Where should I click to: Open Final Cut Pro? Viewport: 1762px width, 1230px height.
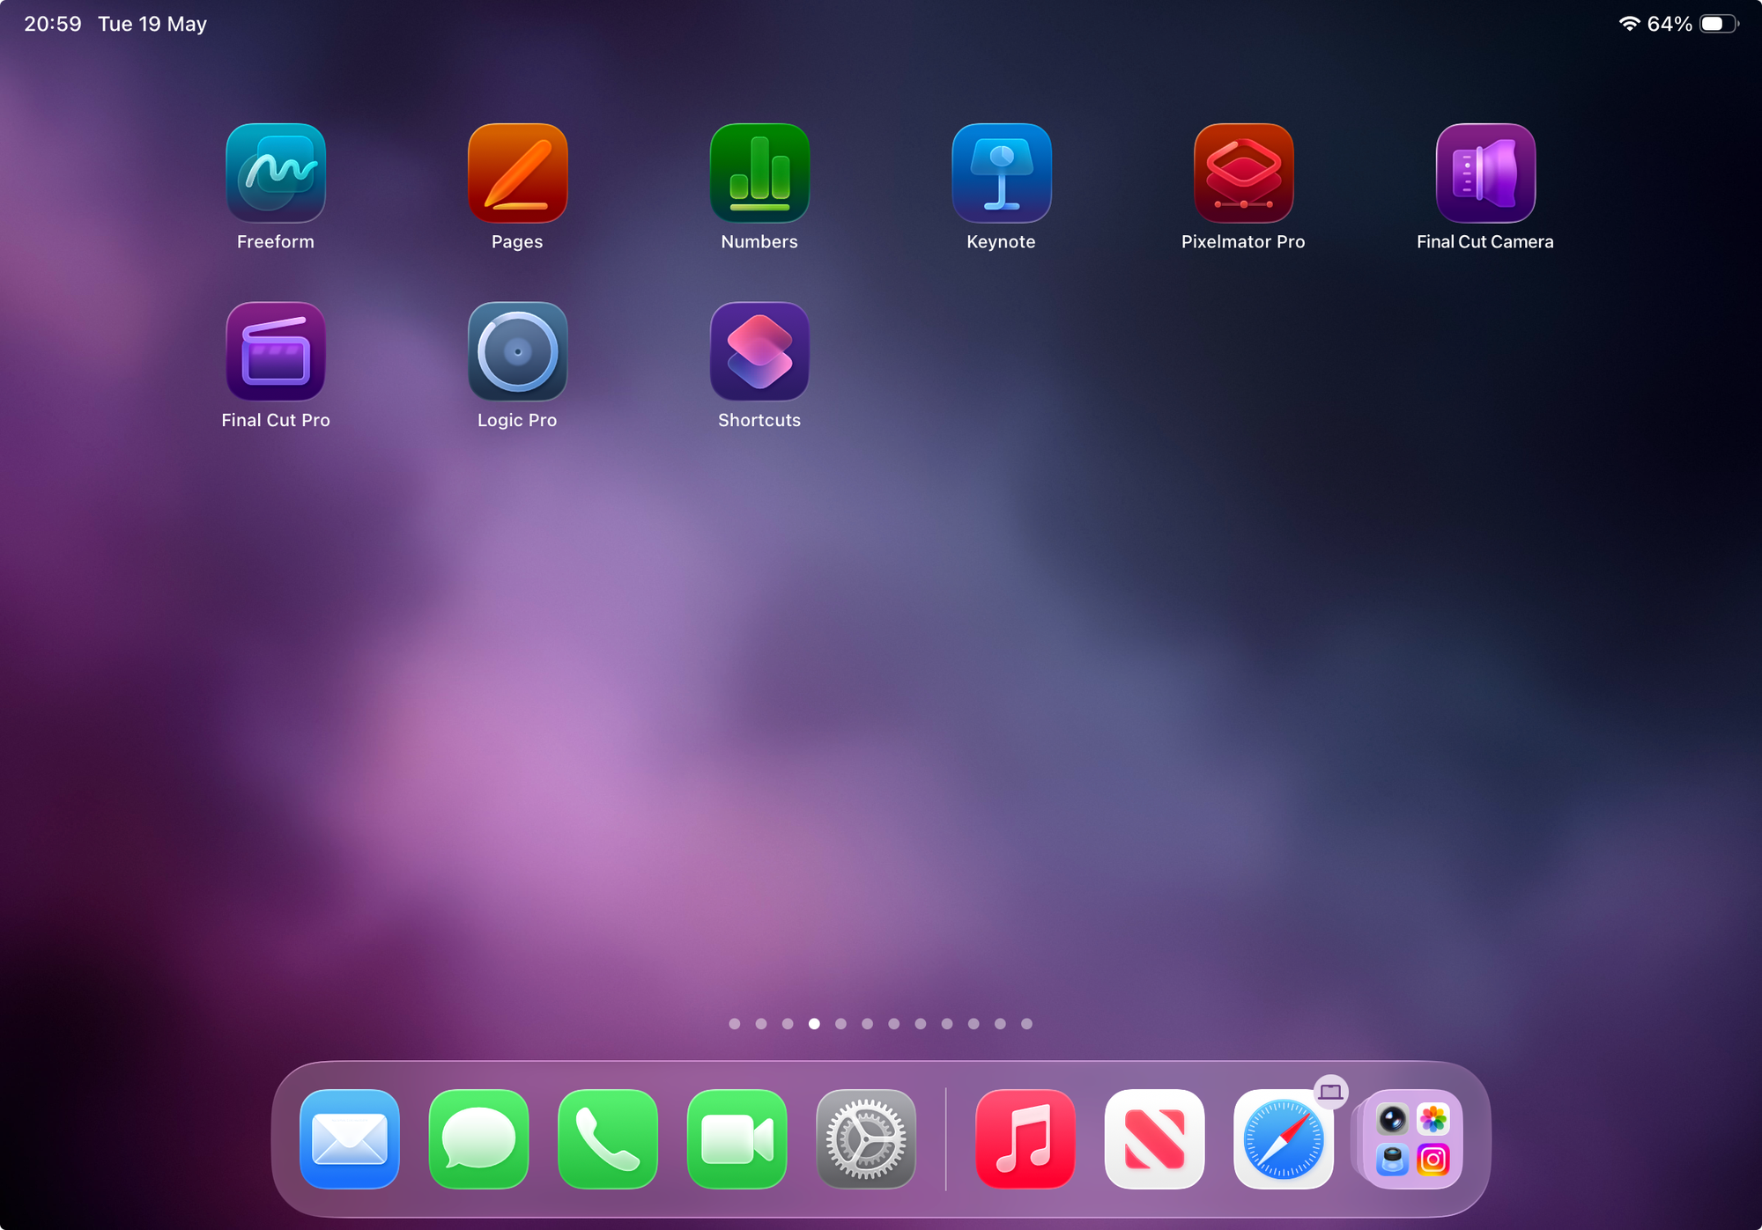pyautogui.click(x=276, y=351)
